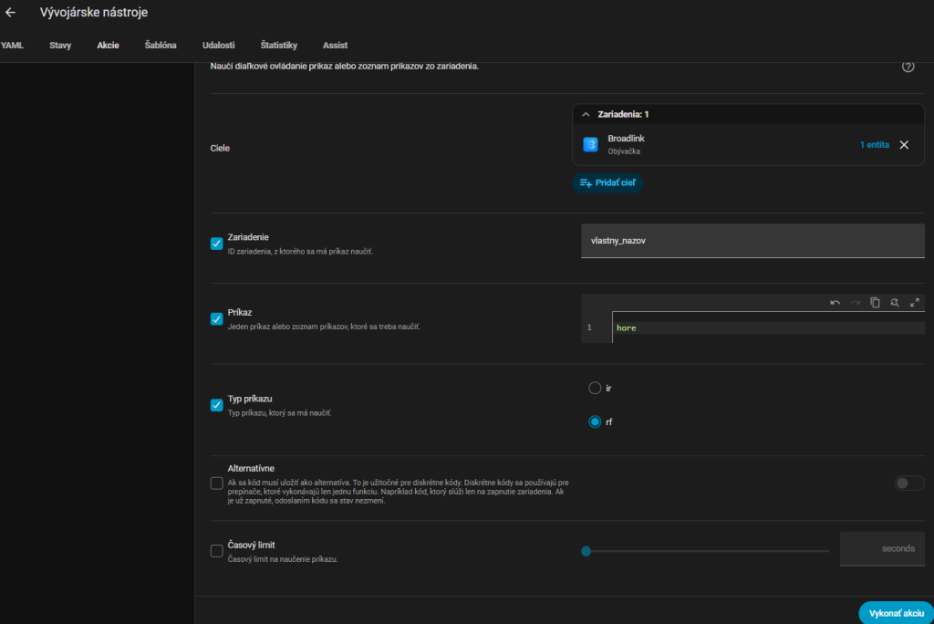The height and width of the screenshot is (624, 934).
Task: Open the Udalosti tab
Action: (219, 46)
